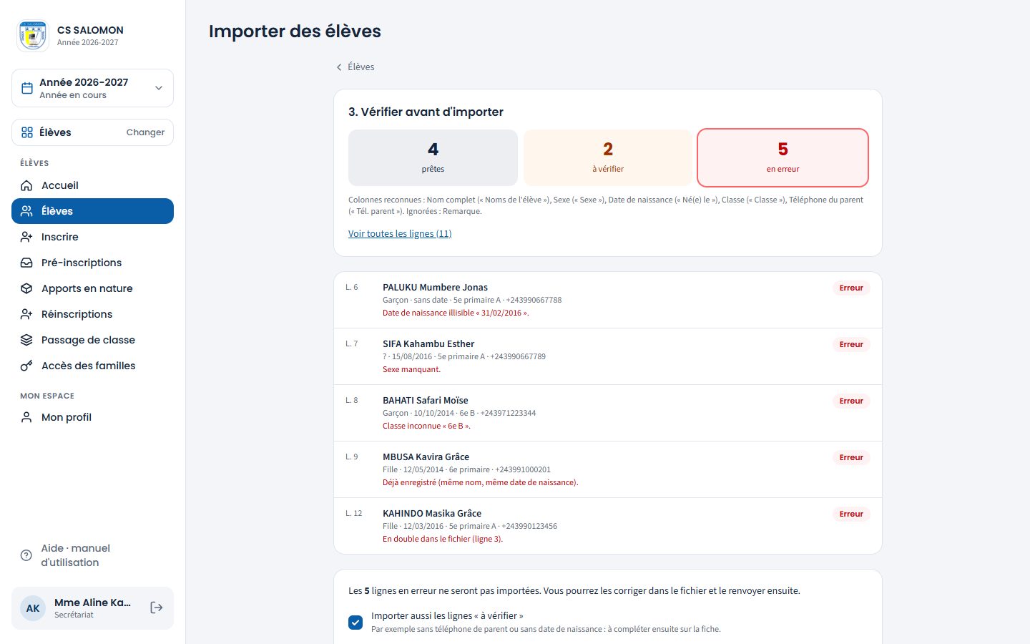Screen dimensions: 1030x644
Task: Open the Réinscriptions icon
Action: click(x=26, y=314)
